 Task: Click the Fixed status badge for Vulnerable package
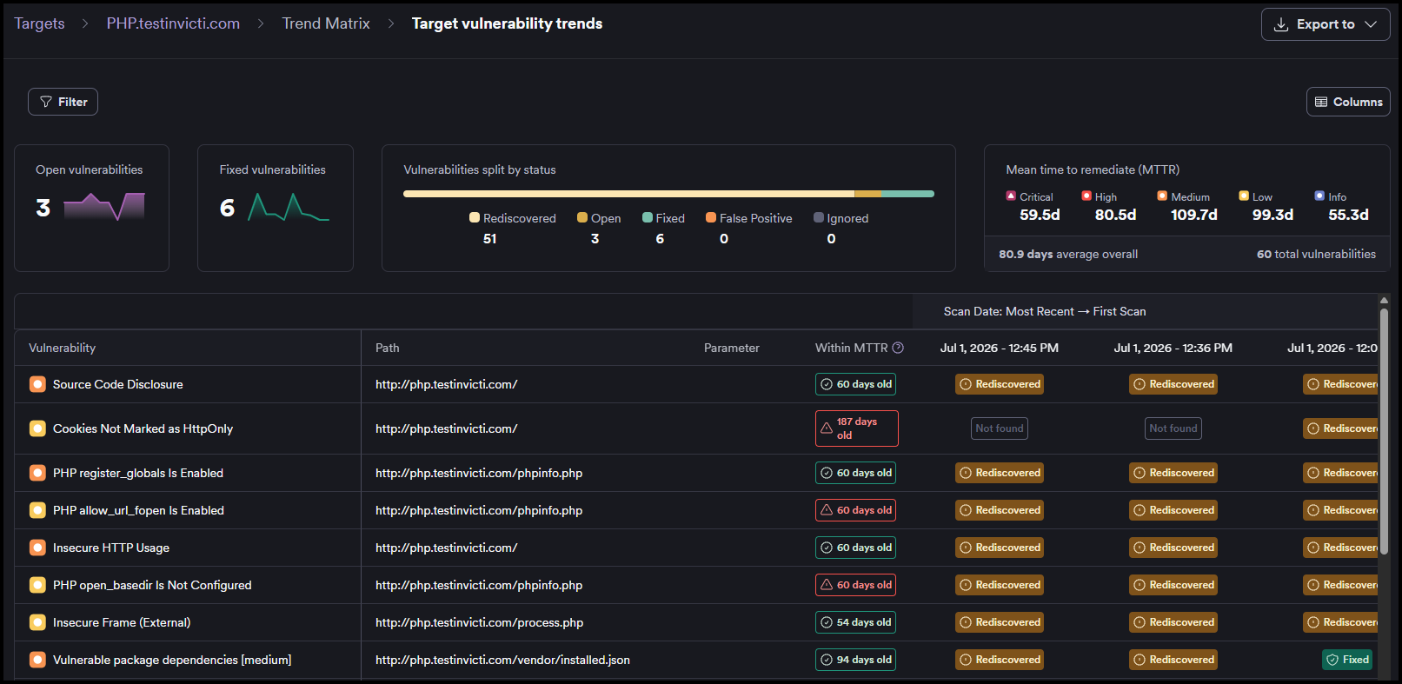[x=1347, y=660]
